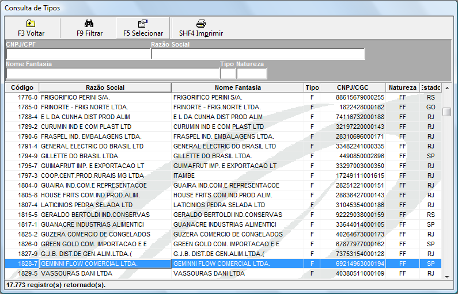
Task: Select HOUSE FRITS COM.IND.PROD.ALIM. in Razão Social
Action: click(105, 195)
